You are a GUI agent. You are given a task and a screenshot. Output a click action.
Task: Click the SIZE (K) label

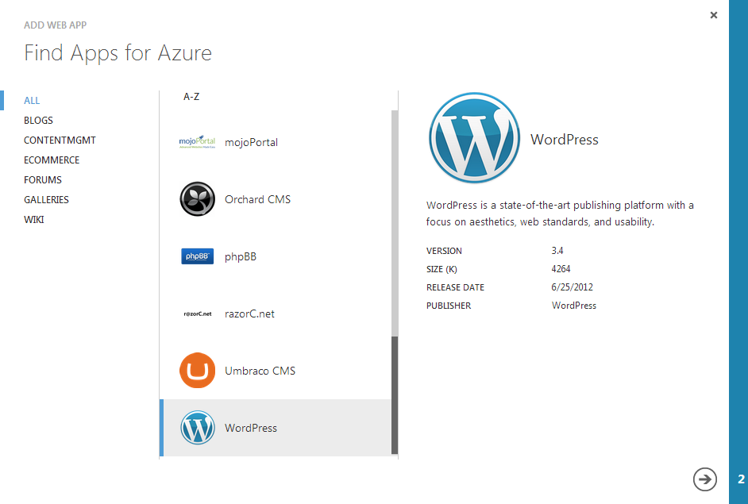[x=441, y=269]
